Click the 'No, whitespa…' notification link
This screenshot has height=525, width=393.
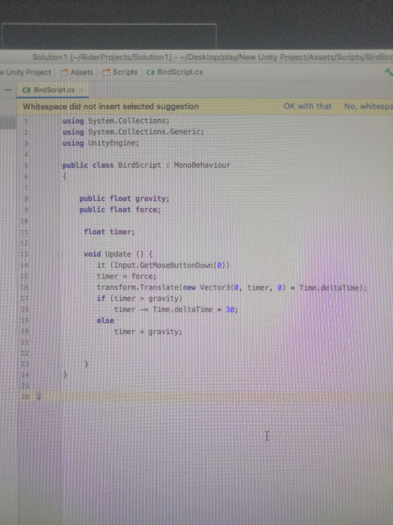pyautogui.click(x=368, y=106)
